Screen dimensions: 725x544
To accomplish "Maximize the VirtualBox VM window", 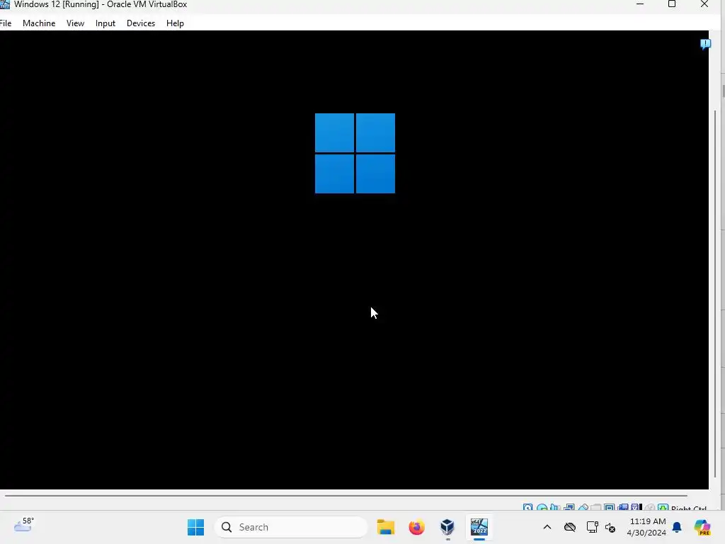I will [672, 4].
